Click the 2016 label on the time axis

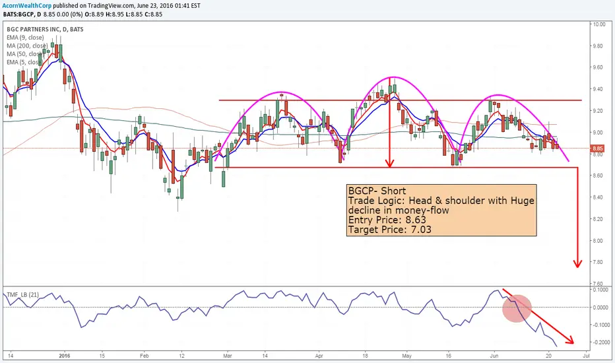tap(64, 356)
